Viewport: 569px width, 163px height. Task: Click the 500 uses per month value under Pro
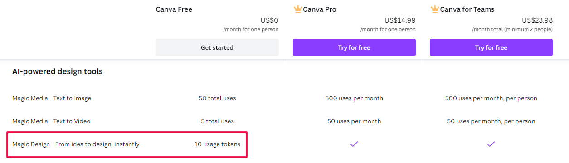(x=354, y=98)
